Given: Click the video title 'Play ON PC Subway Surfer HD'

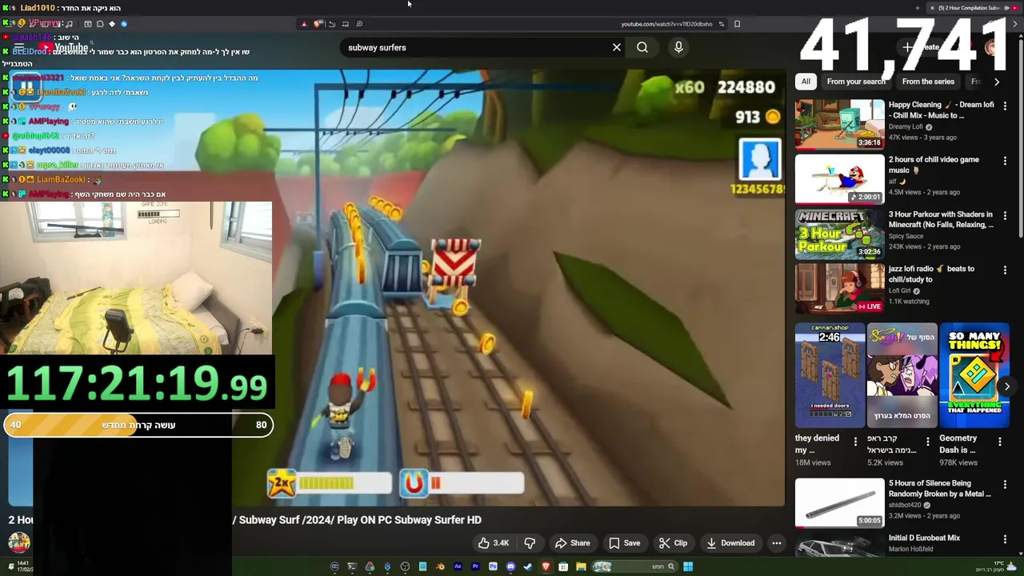Looking at the screenshot, I should [410, 520].
